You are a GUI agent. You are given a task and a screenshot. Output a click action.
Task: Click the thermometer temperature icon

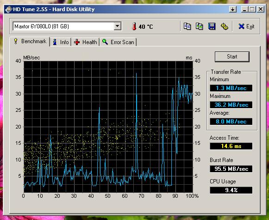pos(134,26)
